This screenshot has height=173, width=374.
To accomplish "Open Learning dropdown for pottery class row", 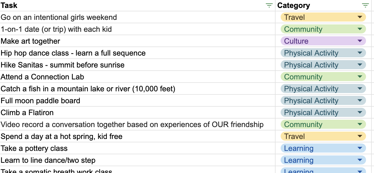I will (360, 148).
